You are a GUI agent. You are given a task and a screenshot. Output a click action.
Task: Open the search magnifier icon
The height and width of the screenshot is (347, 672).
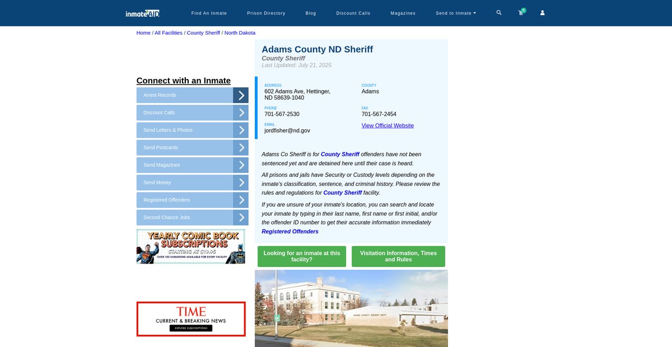[x=499, y=12]
